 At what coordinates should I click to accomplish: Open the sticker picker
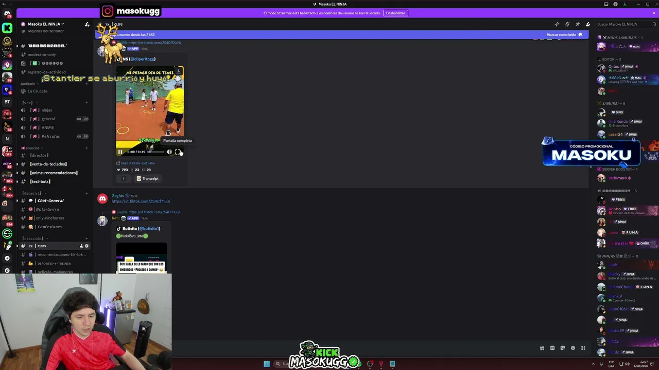pyautogui.click(x=562, y=348)
